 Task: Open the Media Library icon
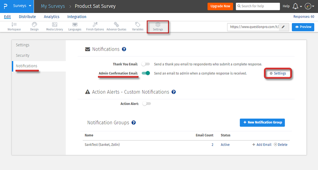click(54, 25)
